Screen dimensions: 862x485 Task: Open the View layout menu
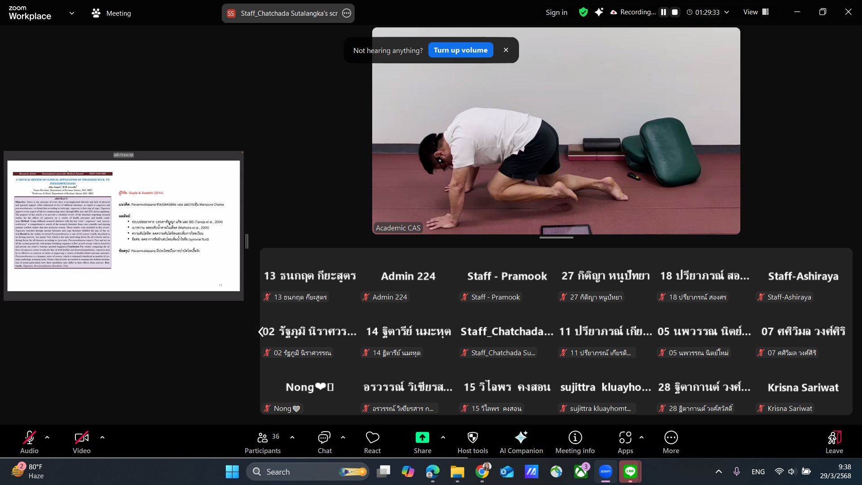(x=756, y=12)
